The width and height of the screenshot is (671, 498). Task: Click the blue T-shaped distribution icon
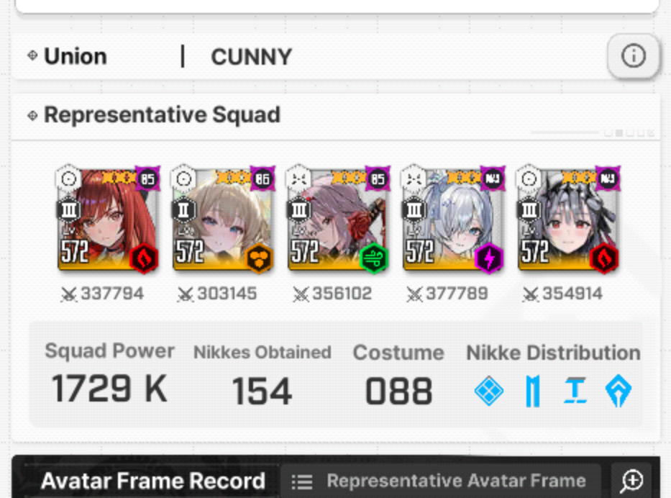coord(575,391)
